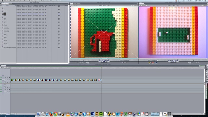Select 'white background after teeth paste' clip

(9, 47)
